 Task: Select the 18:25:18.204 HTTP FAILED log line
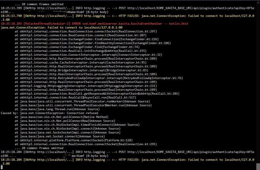click(x=127, y=161)
